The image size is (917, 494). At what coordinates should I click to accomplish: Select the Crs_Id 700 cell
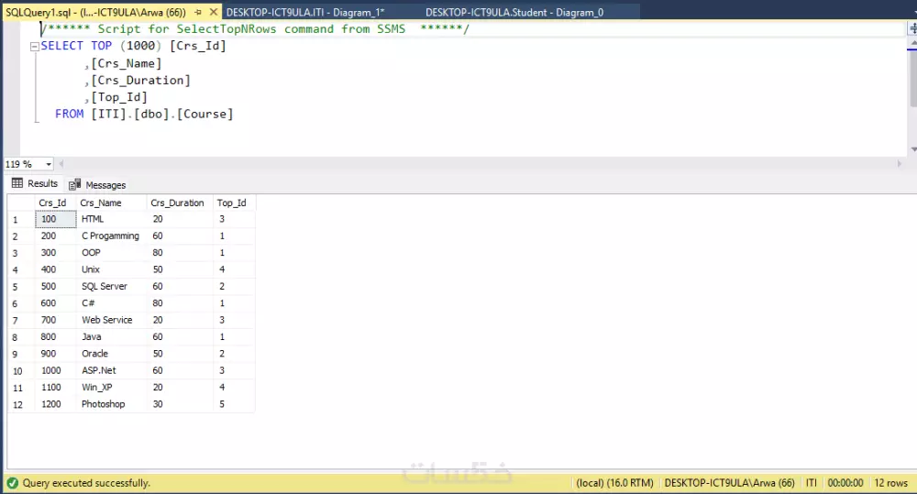click(56, 321)
